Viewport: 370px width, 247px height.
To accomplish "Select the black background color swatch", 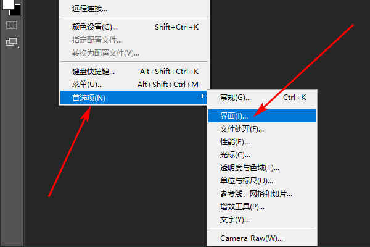I will coord(16,10).
